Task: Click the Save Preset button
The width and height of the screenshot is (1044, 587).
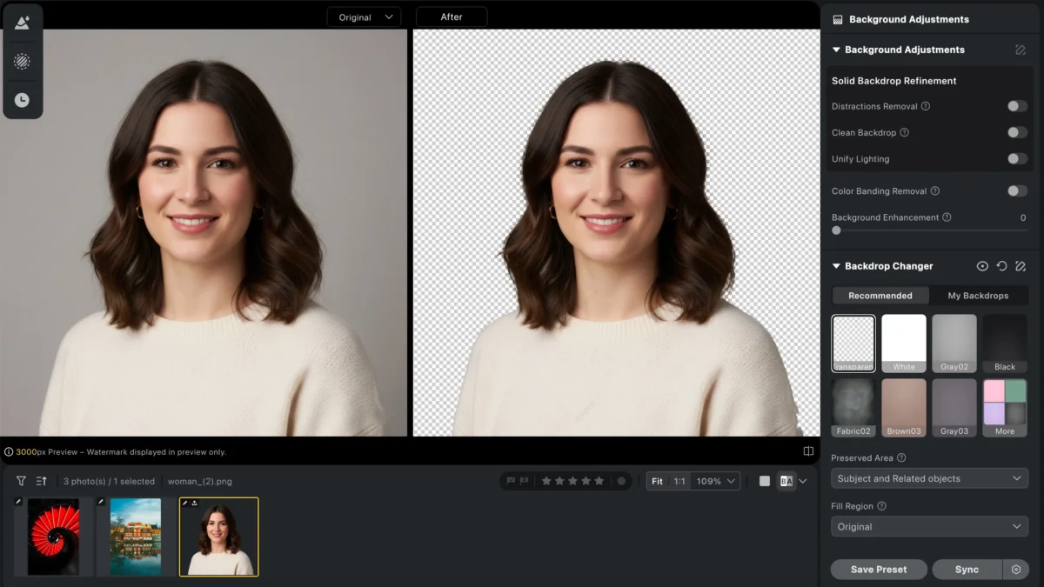Action: click(x=878, y=570)
